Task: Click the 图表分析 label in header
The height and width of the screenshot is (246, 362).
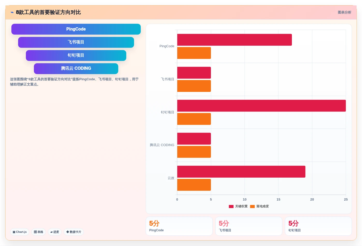Action: tap(344, 12)
